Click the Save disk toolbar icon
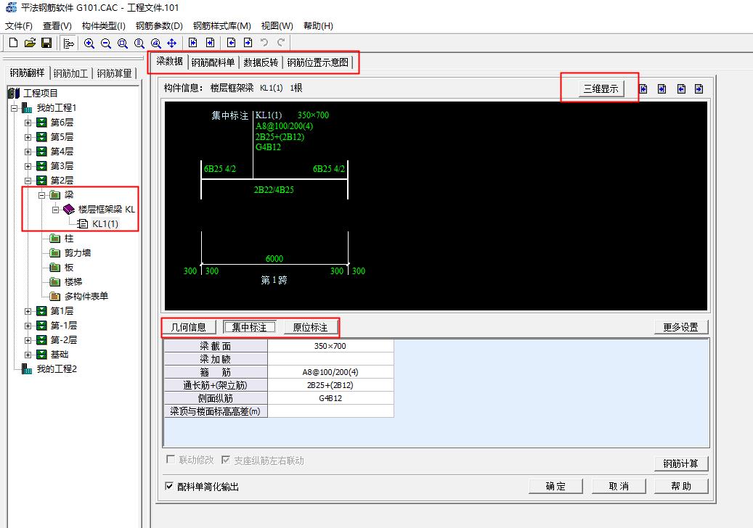 [46, 44]
